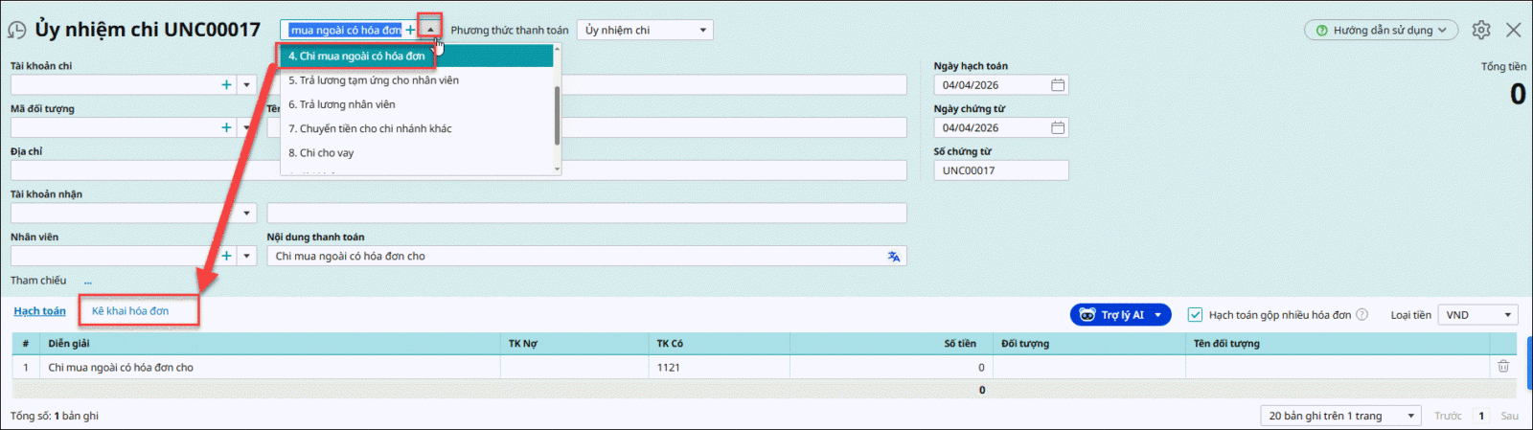Click calendar icon for Ngày chứng từ
Screen dimensions: 1533x430
tap(1057, 127)
